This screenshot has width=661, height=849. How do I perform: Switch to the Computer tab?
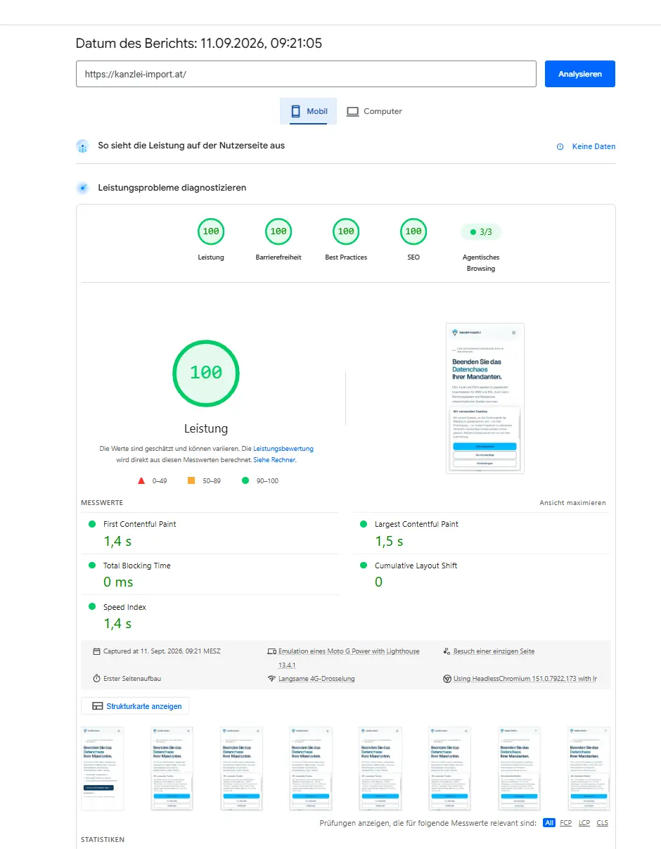374,111
